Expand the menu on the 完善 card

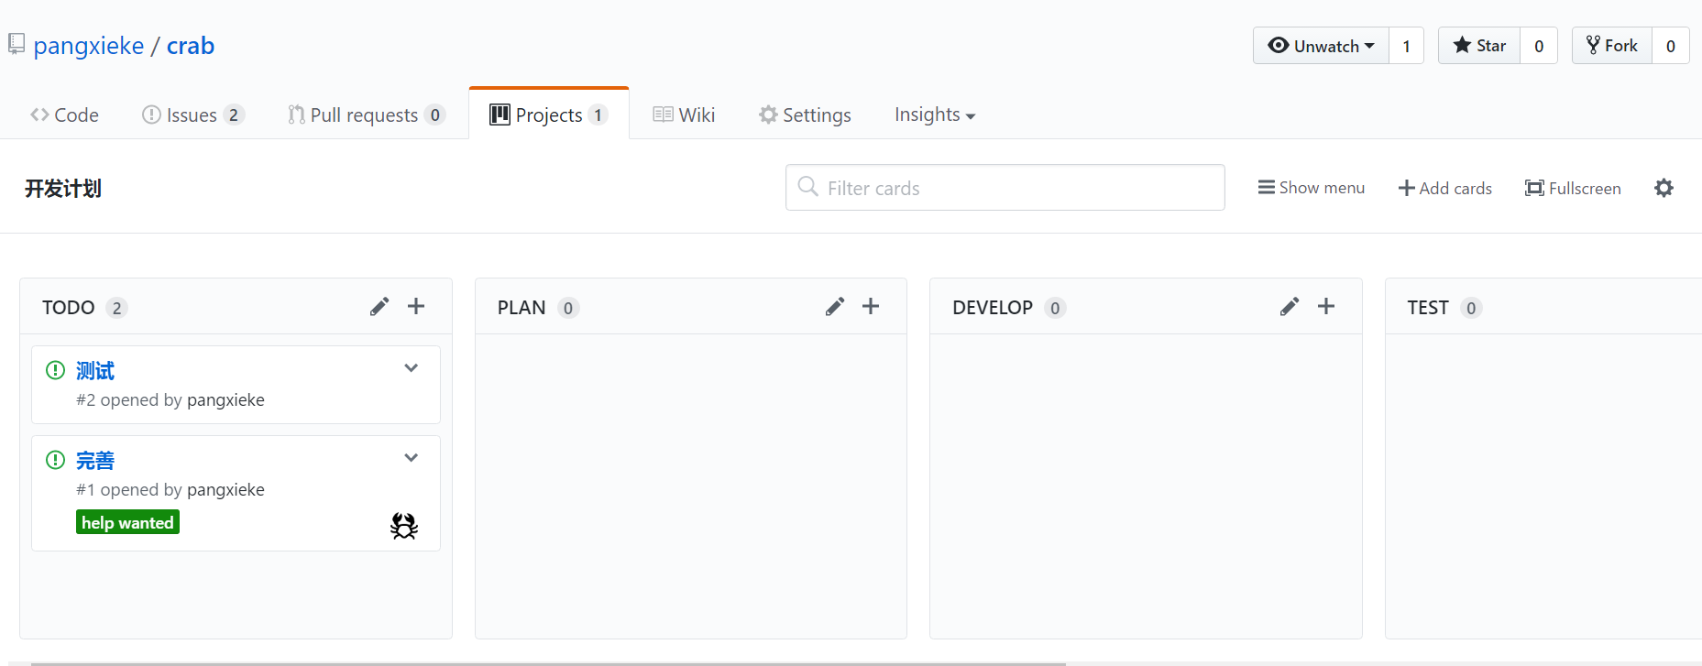pos(412,458)
